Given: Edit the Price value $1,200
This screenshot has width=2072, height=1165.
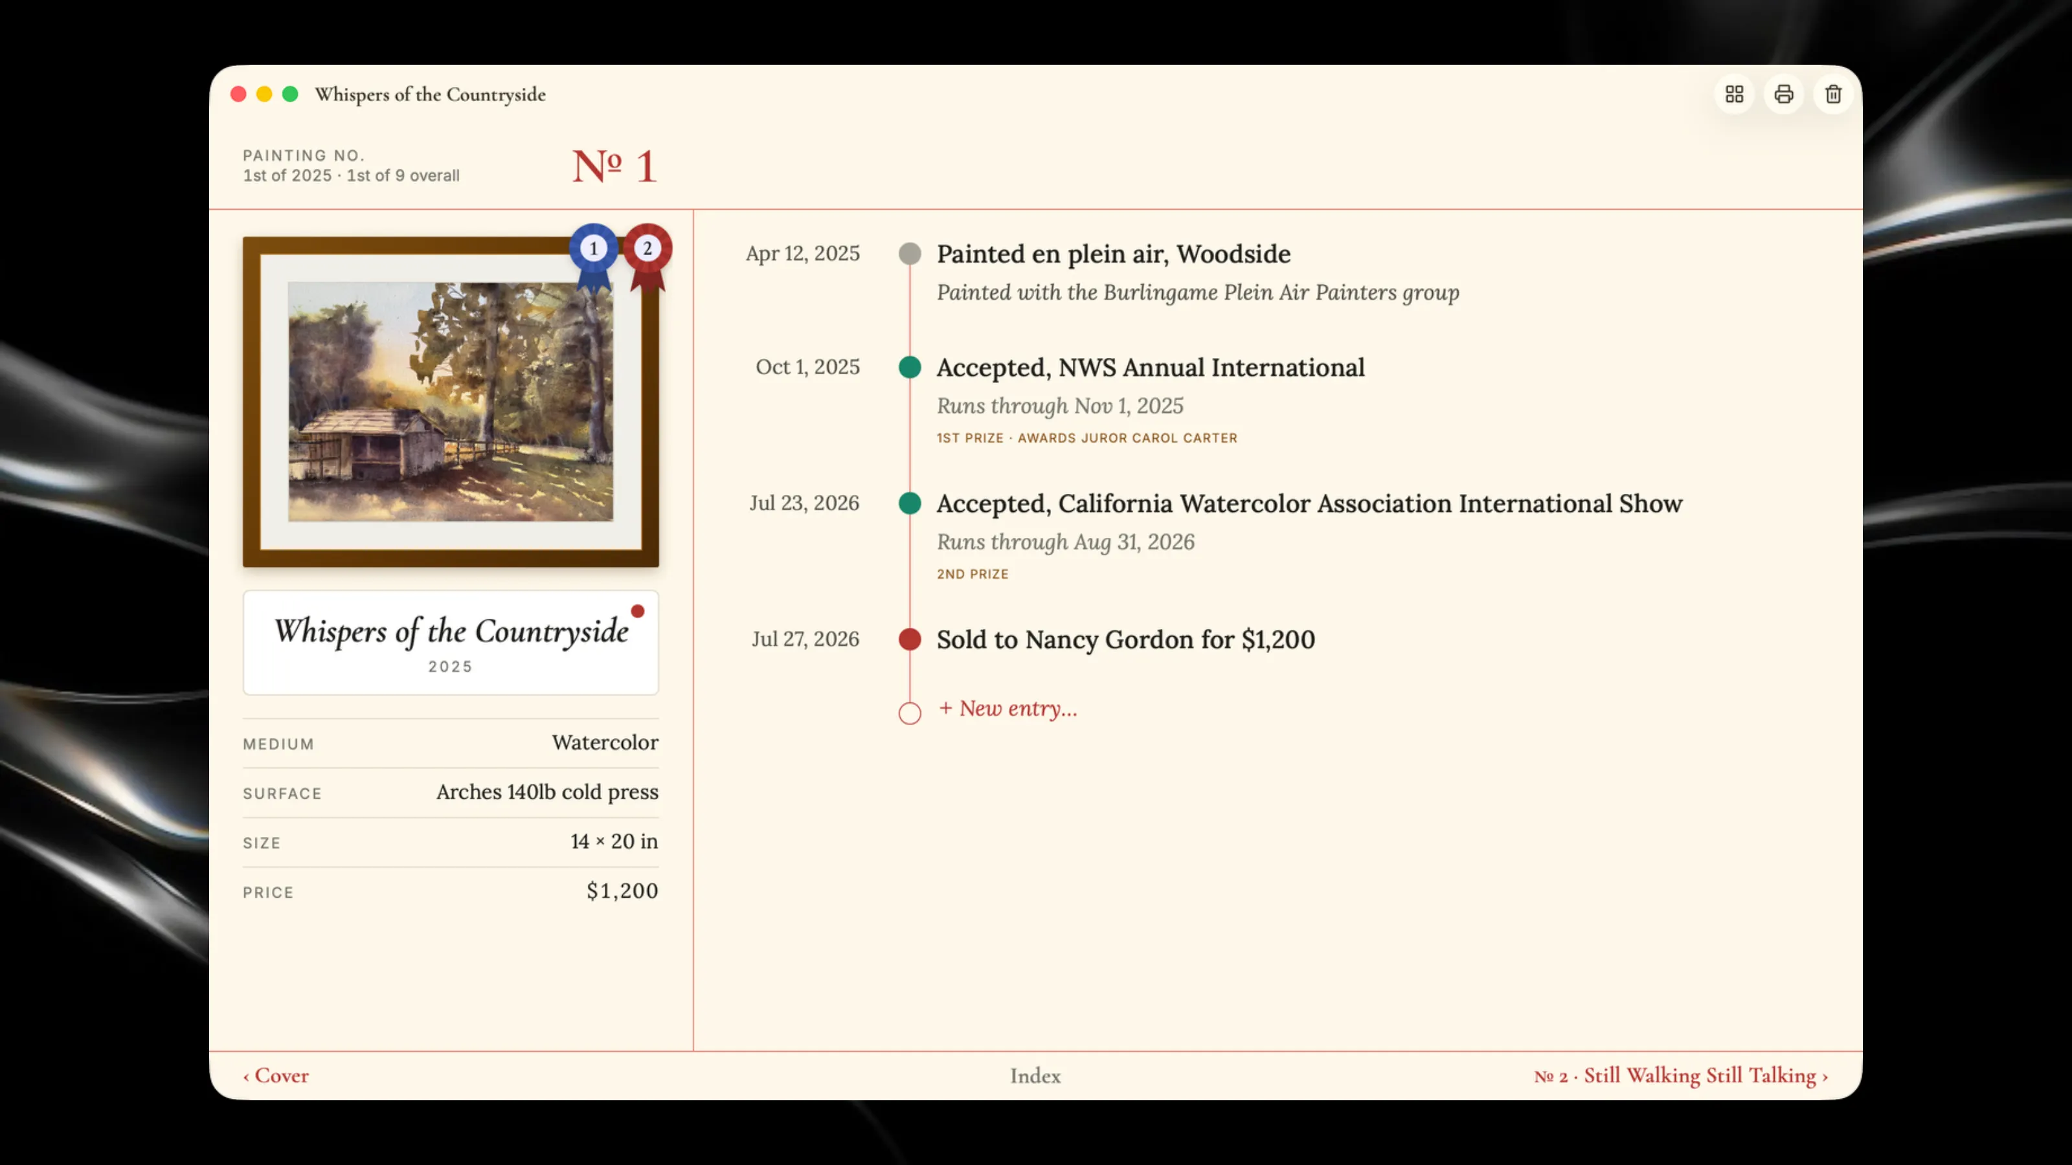Looking at the screenshot, I should (x=622, y=891).
